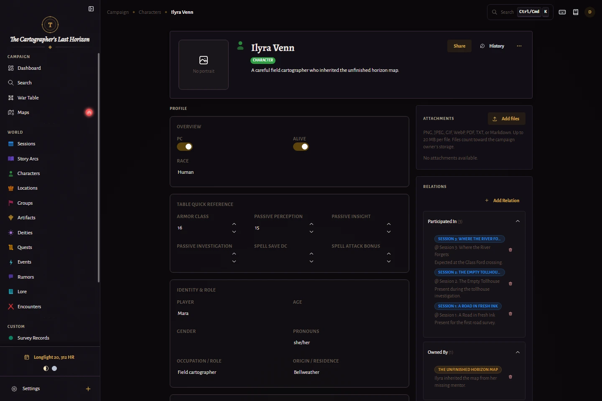Collapse the Owned By section

coord(518,352)
